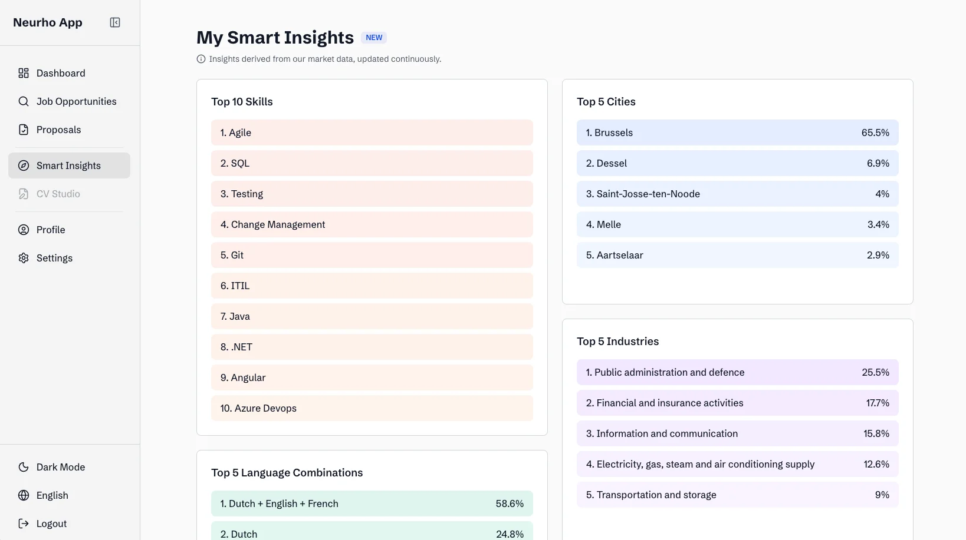Click the Dark Mode moon icon

(24, 467)
